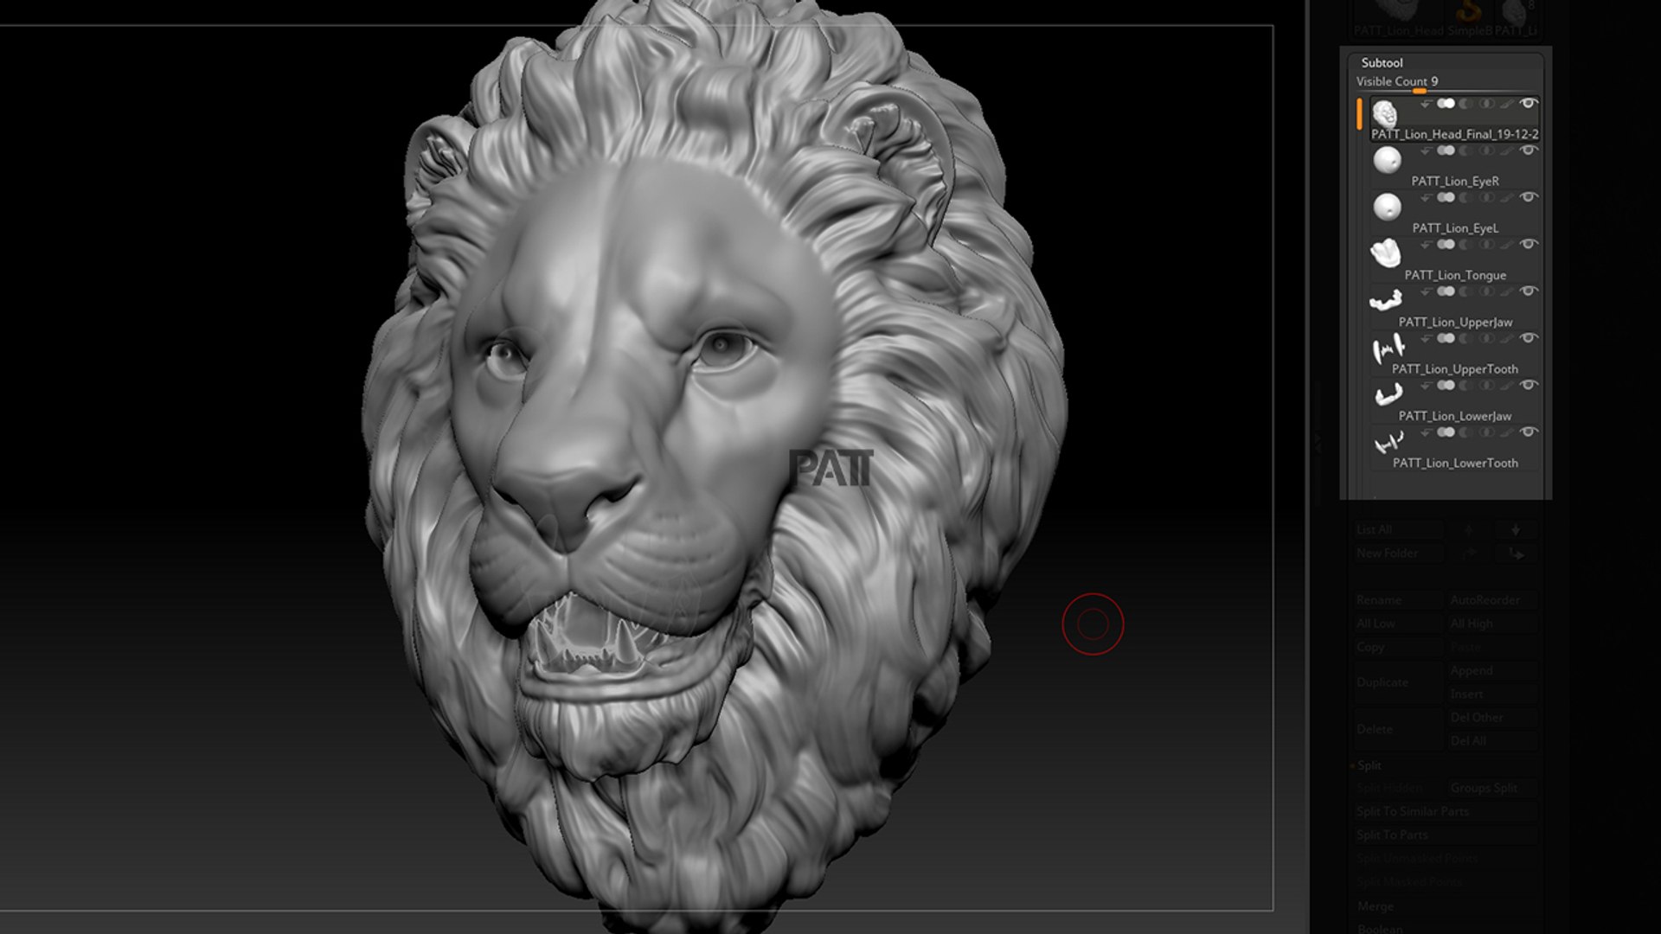Hide the PATT_Lion_Head_Final subtool eye icon
The height and width of the screenshot is (934, 1661).
pos(1529,103)
